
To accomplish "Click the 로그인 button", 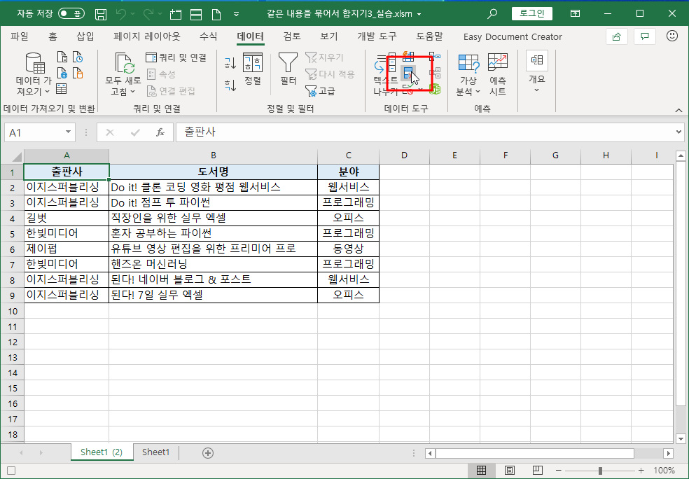I will [532, 13].
